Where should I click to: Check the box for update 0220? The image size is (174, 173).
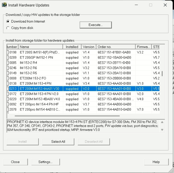(x=8, y=99)
